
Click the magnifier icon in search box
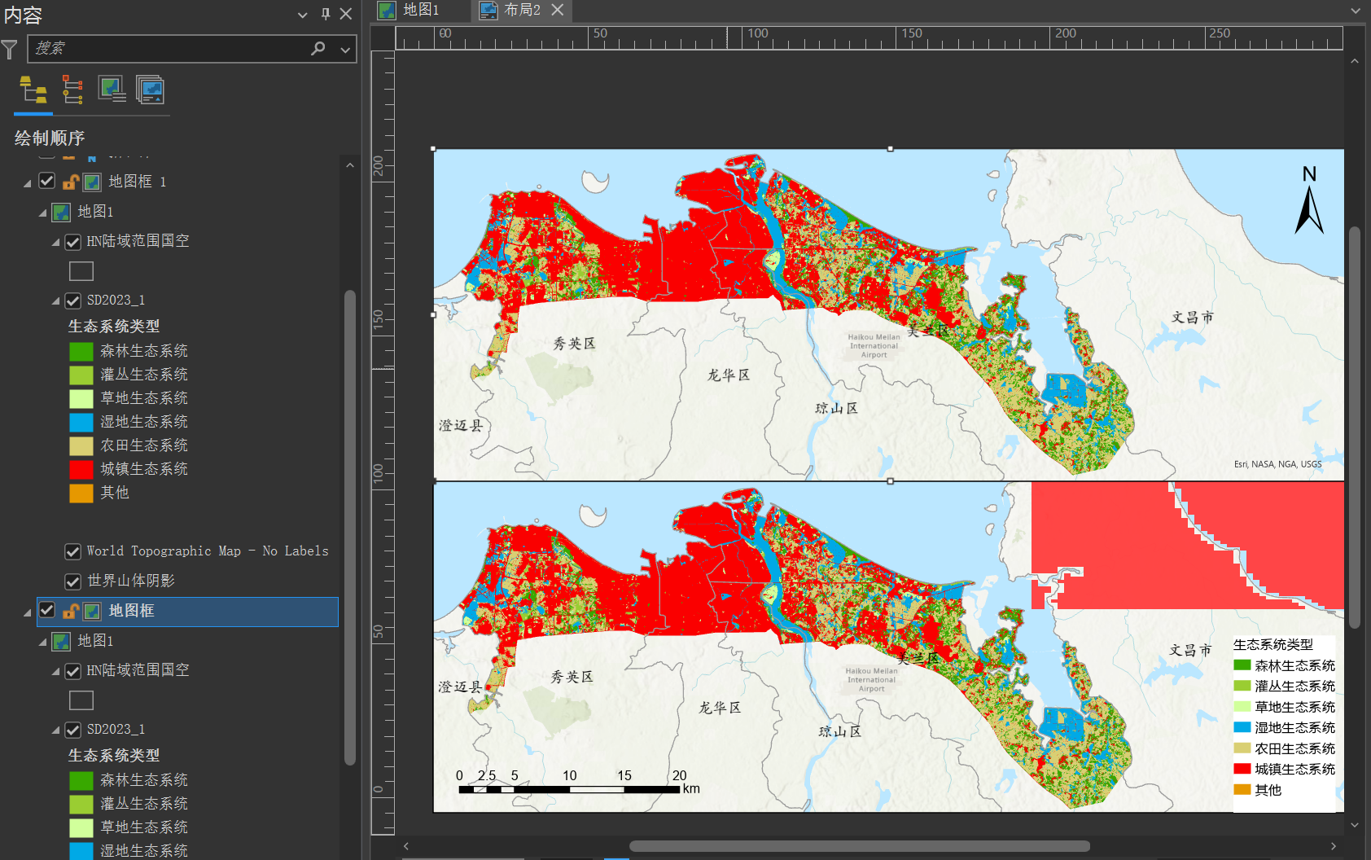[x=318, y=49]
